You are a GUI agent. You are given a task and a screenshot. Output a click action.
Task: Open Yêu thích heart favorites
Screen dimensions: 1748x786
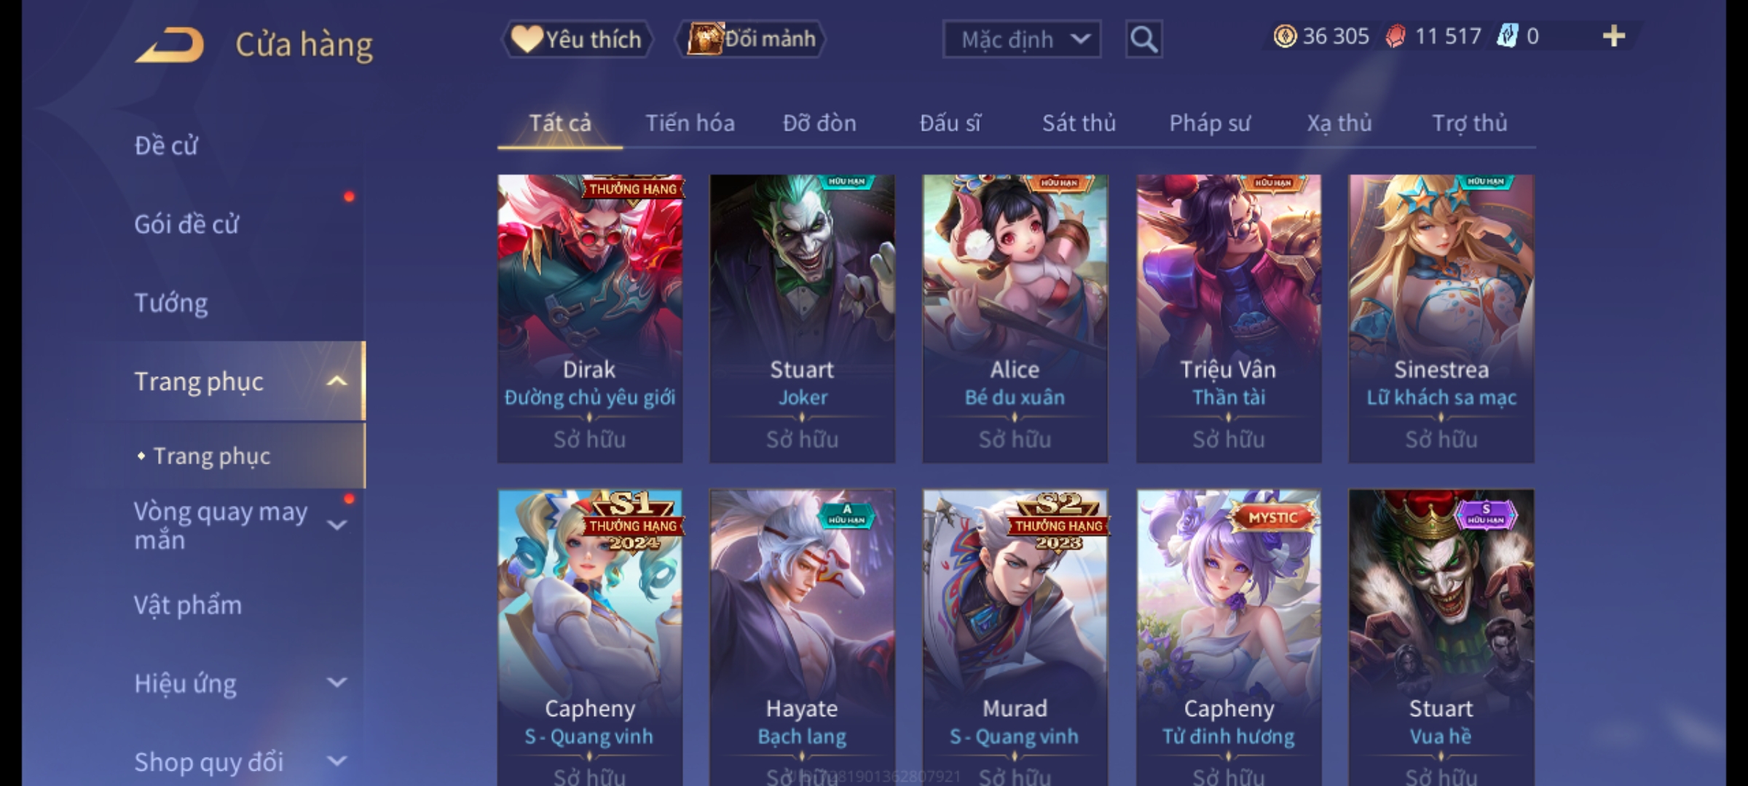pyautogui.click(x=577, y=39)
